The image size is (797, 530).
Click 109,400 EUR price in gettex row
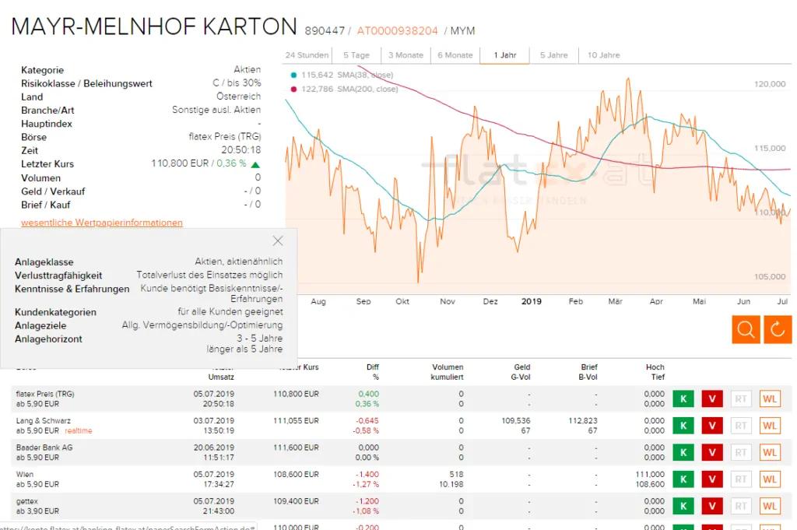[x=296, y=501]
